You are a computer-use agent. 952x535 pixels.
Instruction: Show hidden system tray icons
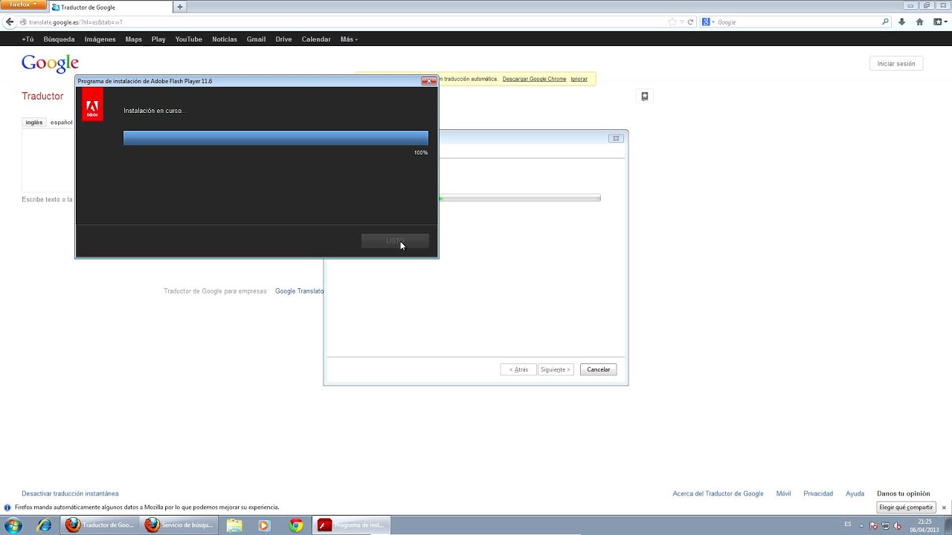pos(863,525)
